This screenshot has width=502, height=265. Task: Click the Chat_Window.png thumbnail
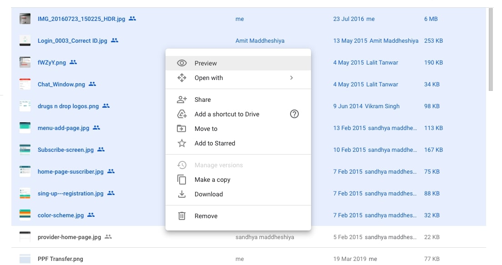[25, 84]
